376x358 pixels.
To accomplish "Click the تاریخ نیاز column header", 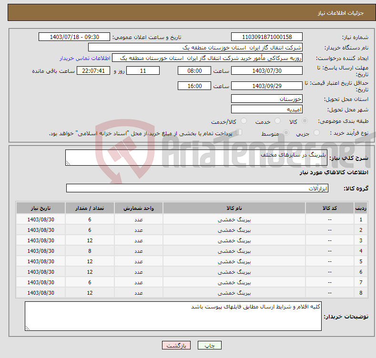I will pos(41,208).
